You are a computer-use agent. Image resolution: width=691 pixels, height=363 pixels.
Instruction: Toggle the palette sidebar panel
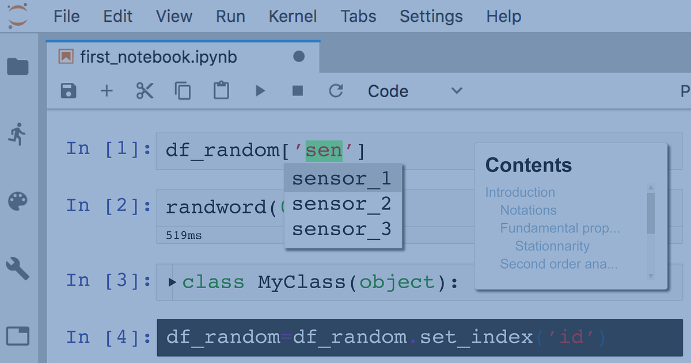(x=18, y=201)
